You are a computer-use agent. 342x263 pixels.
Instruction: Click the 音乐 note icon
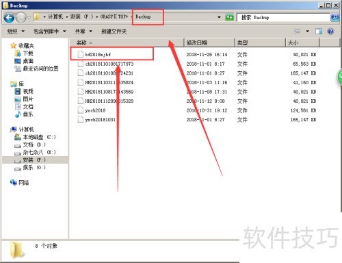18,114
